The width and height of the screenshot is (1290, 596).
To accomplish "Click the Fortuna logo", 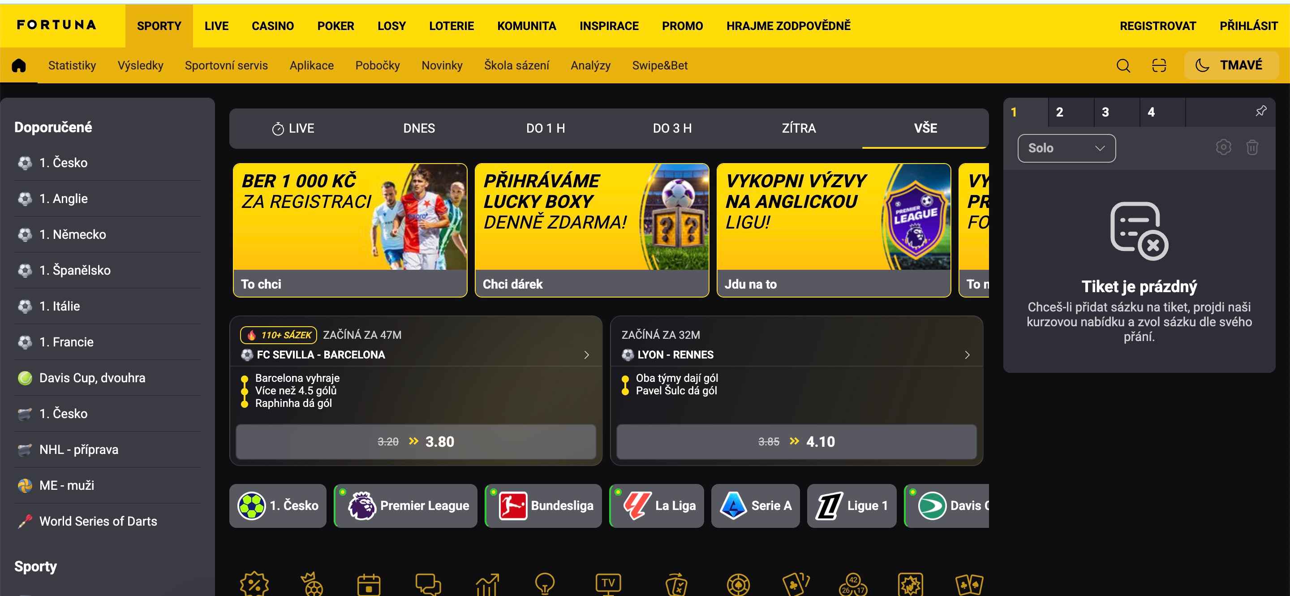I will tap(56, 25).
